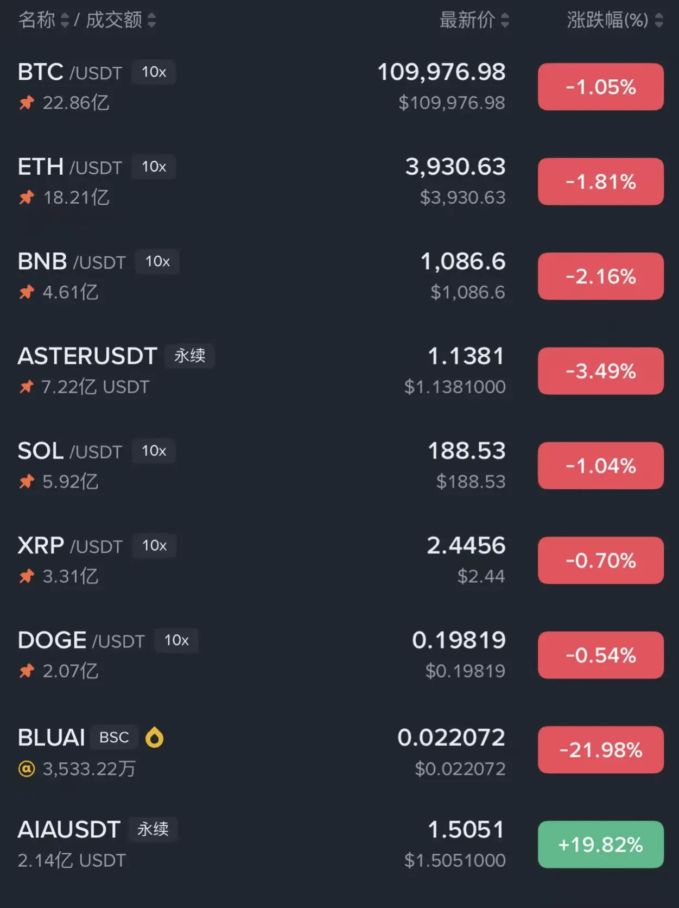Click the 永续 tag beside ASTERUSDT
The height and width of the screenshot is (908, 679).
[189, 356]
